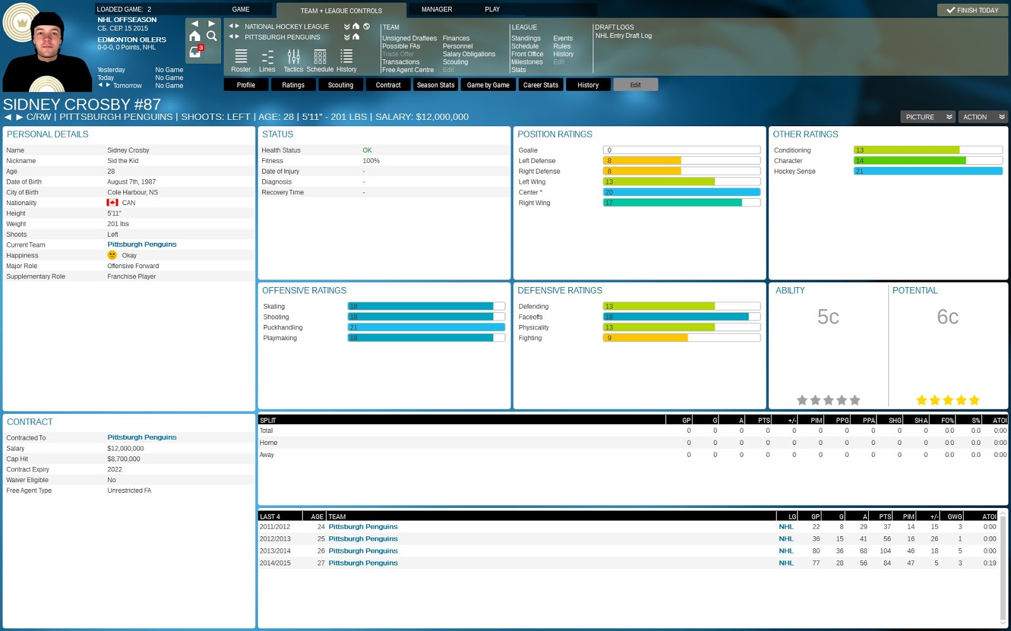Open Pittsburgh Penguins link in Personal Details Current Team
The height and width of the screenshot is (631, 1011).
click(142, 244)
